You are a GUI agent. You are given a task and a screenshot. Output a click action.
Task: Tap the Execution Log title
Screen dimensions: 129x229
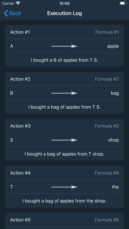pyautogui.click(x=64, y=13)
